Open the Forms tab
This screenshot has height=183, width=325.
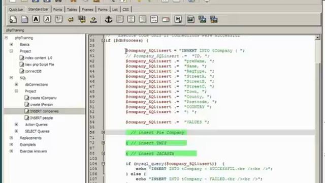103,10
